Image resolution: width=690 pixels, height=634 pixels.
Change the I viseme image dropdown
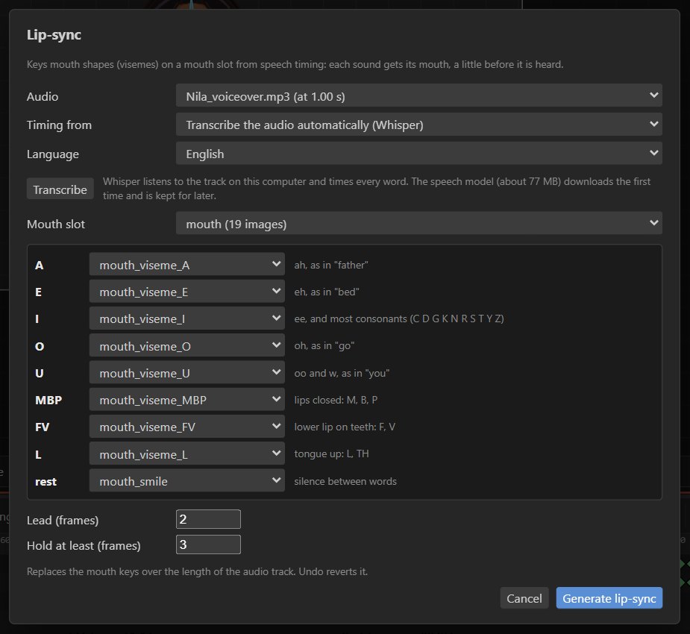coord(187,318)
